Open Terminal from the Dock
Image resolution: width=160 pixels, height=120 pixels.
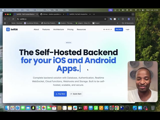127,108
